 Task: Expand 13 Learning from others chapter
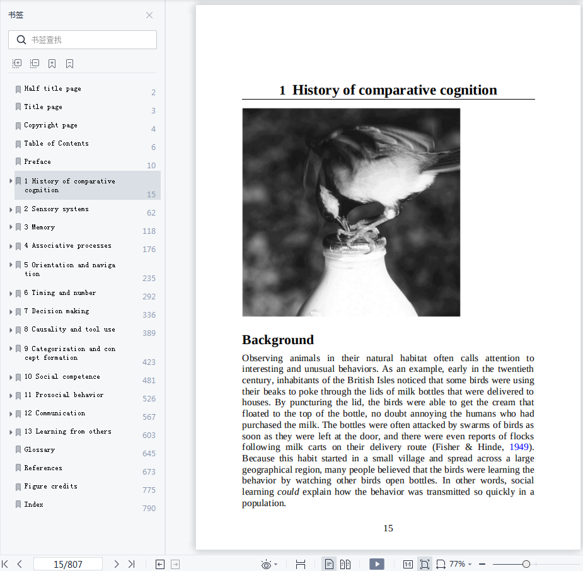[x=11, y=432]
